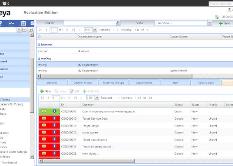Viewport: 233px width, 166px height.
Task: Click the navigation panel scroll-up arrow
Action: pos(32,35)
